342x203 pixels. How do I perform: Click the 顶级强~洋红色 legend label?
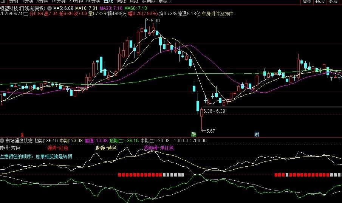pyautogui.click(x=159, y=148)
